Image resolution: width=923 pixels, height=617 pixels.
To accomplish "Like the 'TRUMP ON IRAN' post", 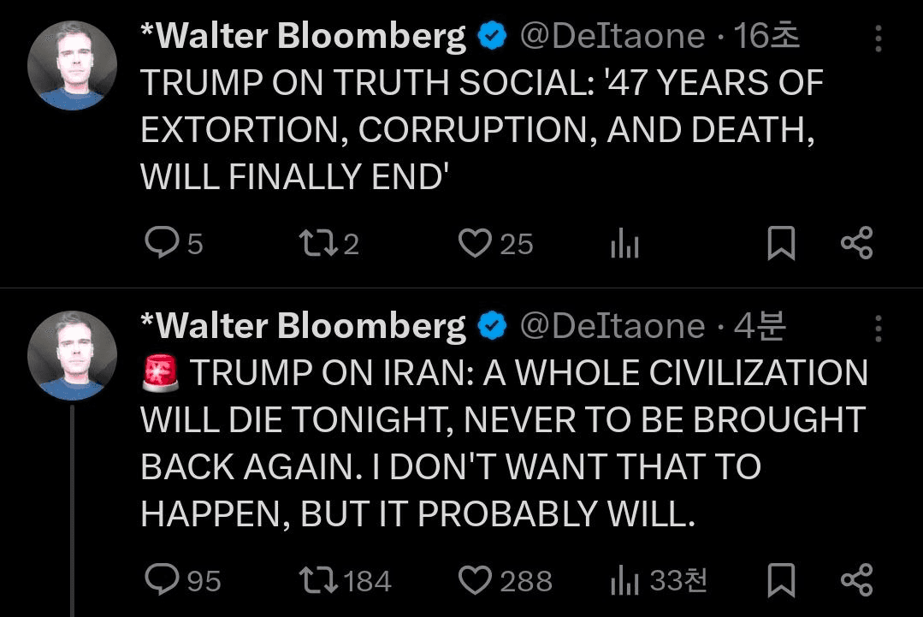I will coord(474,581).
